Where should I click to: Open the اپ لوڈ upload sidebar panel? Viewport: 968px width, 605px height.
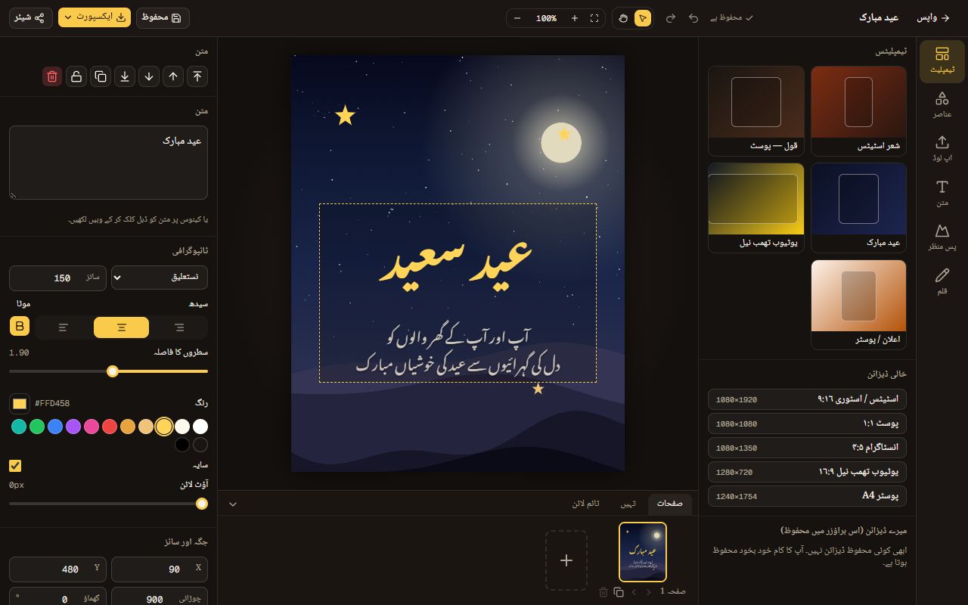(942, 149)
